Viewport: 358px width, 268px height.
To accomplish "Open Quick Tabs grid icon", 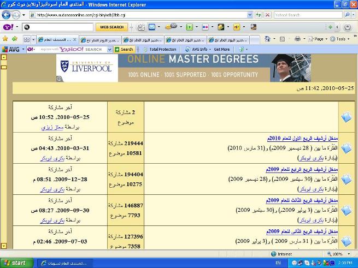I will [x=27, y=40].
